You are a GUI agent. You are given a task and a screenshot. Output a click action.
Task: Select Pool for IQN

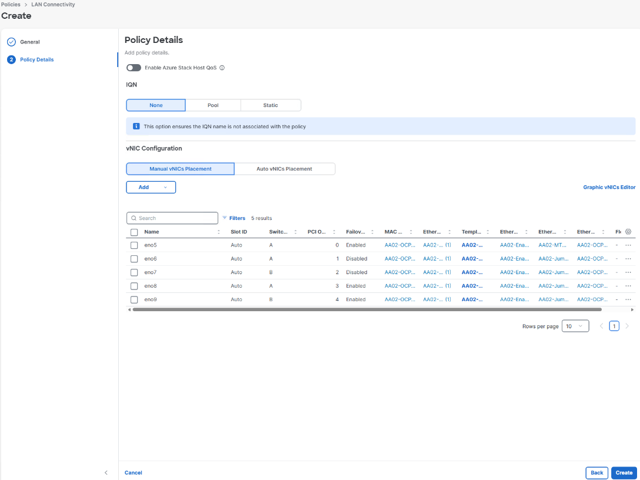(213, 105)
